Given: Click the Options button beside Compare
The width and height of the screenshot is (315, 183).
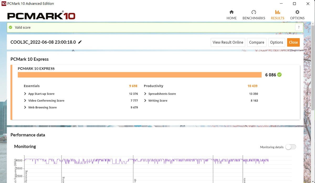Looking at the screenshot, I should click(x=276, y=42).
